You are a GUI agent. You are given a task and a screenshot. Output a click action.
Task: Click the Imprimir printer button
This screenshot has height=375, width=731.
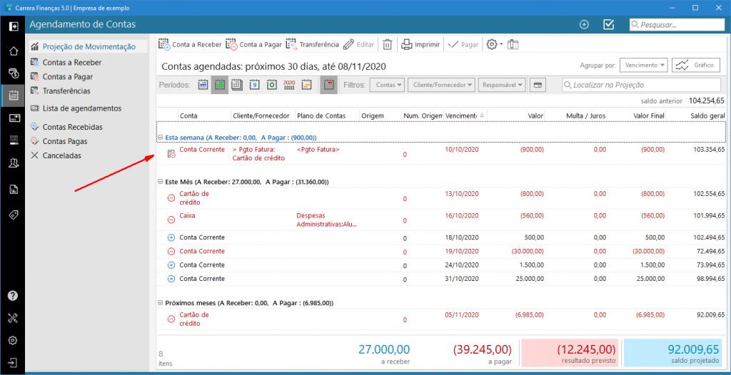click(x=420, y=44)
